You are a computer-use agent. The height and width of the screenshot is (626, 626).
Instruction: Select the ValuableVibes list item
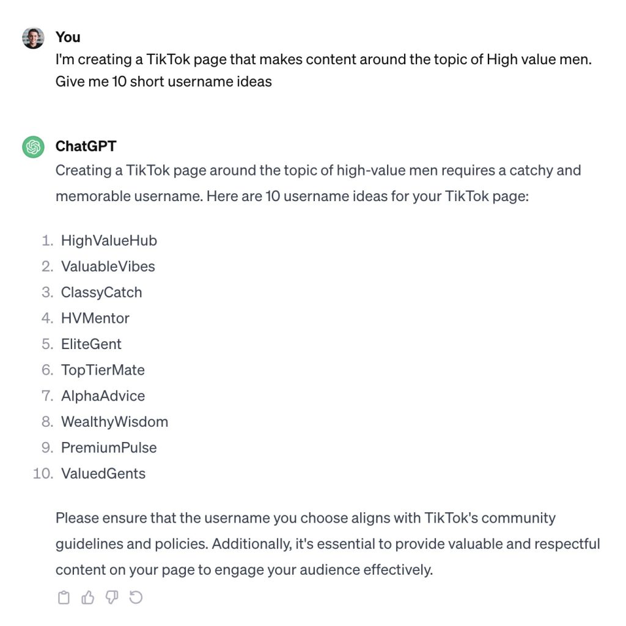(108, 267)
